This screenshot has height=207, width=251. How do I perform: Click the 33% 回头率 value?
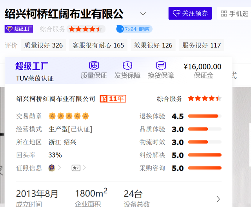55,155
